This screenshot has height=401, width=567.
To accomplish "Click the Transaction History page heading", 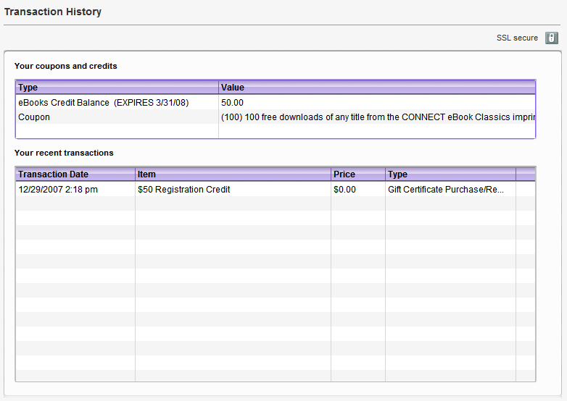I will click(x=53, y=12).
